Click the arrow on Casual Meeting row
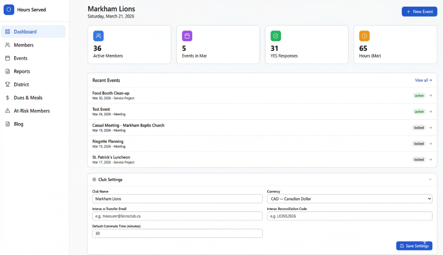Image resolution: width=443 pixels, height=255 pixels. click(430, 127)
